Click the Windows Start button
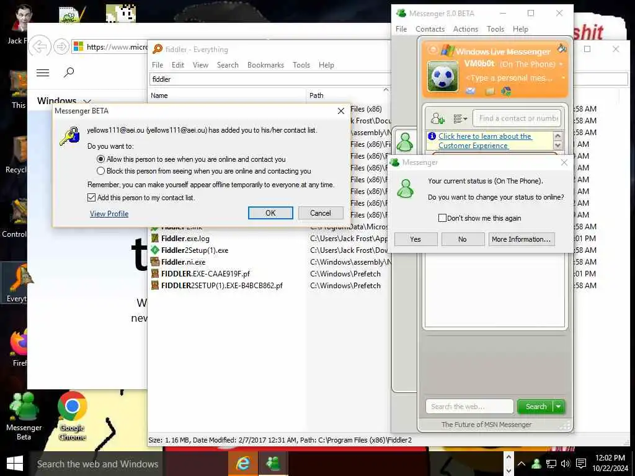Screen dimensions: 635x476 (15, 464)
